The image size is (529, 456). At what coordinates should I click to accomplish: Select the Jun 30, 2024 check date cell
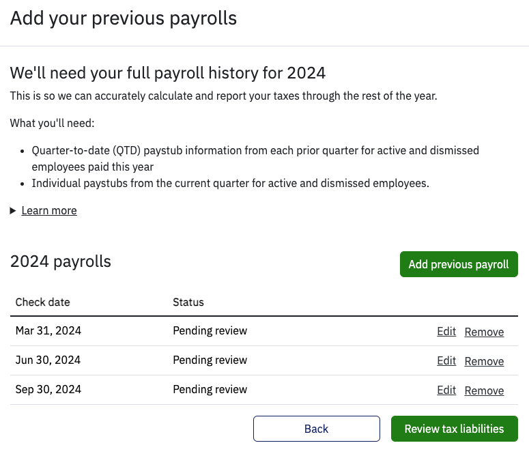(48, 360)
